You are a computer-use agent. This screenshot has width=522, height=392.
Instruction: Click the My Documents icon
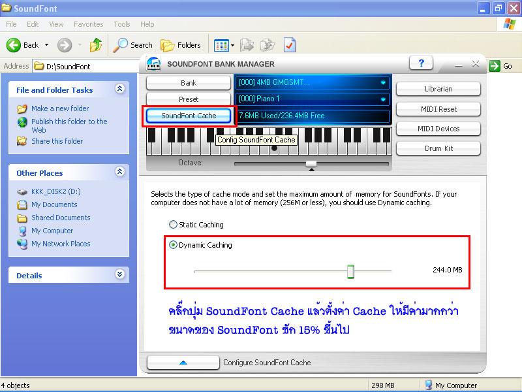22,204
